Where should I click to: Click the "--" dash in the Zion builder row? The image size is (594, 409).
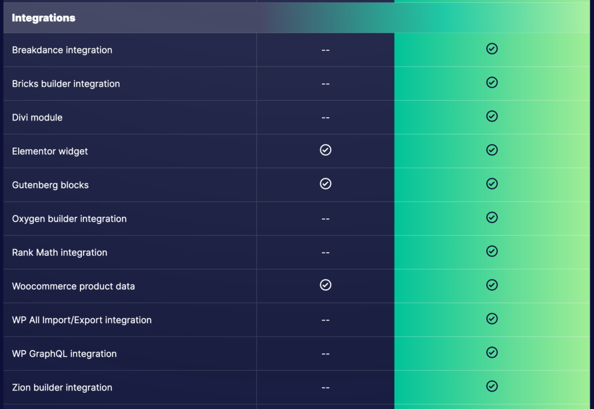(x=325, y=388)
